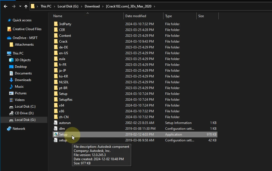Click the 3D Objects icon in the sidebar

[x=11, y=60]
